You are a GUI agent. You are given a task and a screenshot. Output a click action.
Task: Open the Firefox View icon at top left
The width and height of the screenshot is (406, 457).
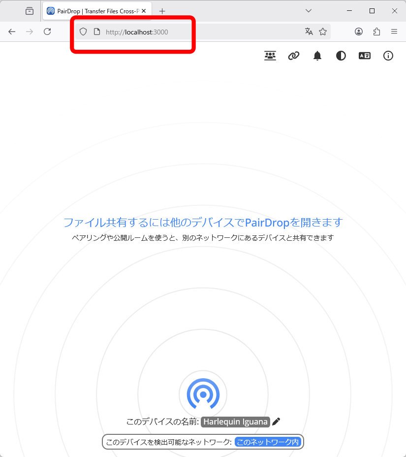pyautogui.click(x=30, y=11)
